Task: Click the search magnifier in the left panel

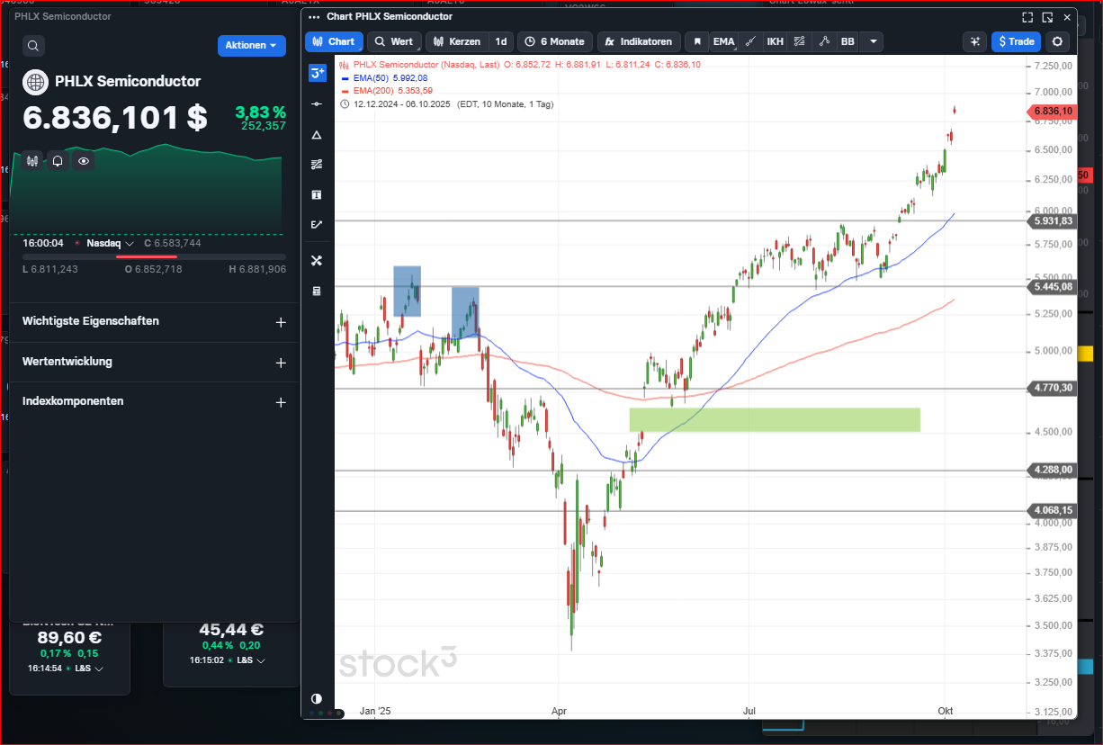Action: point(33,46)
